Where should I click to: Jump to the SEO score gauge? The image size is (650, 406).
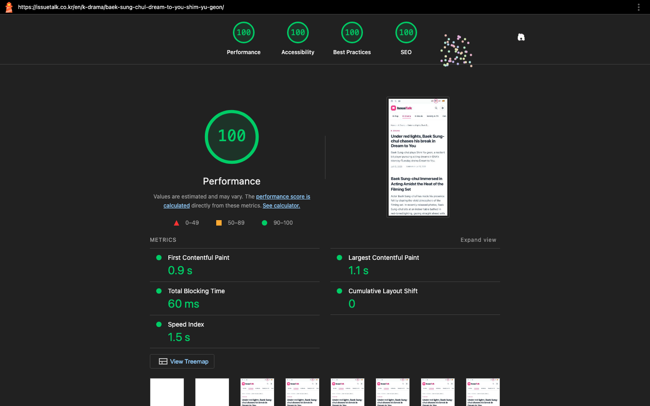pyautogui.click(x=406, y=39)
